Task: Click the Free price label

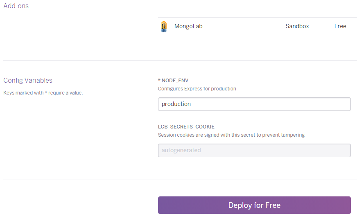Action: tap(340, 26)
